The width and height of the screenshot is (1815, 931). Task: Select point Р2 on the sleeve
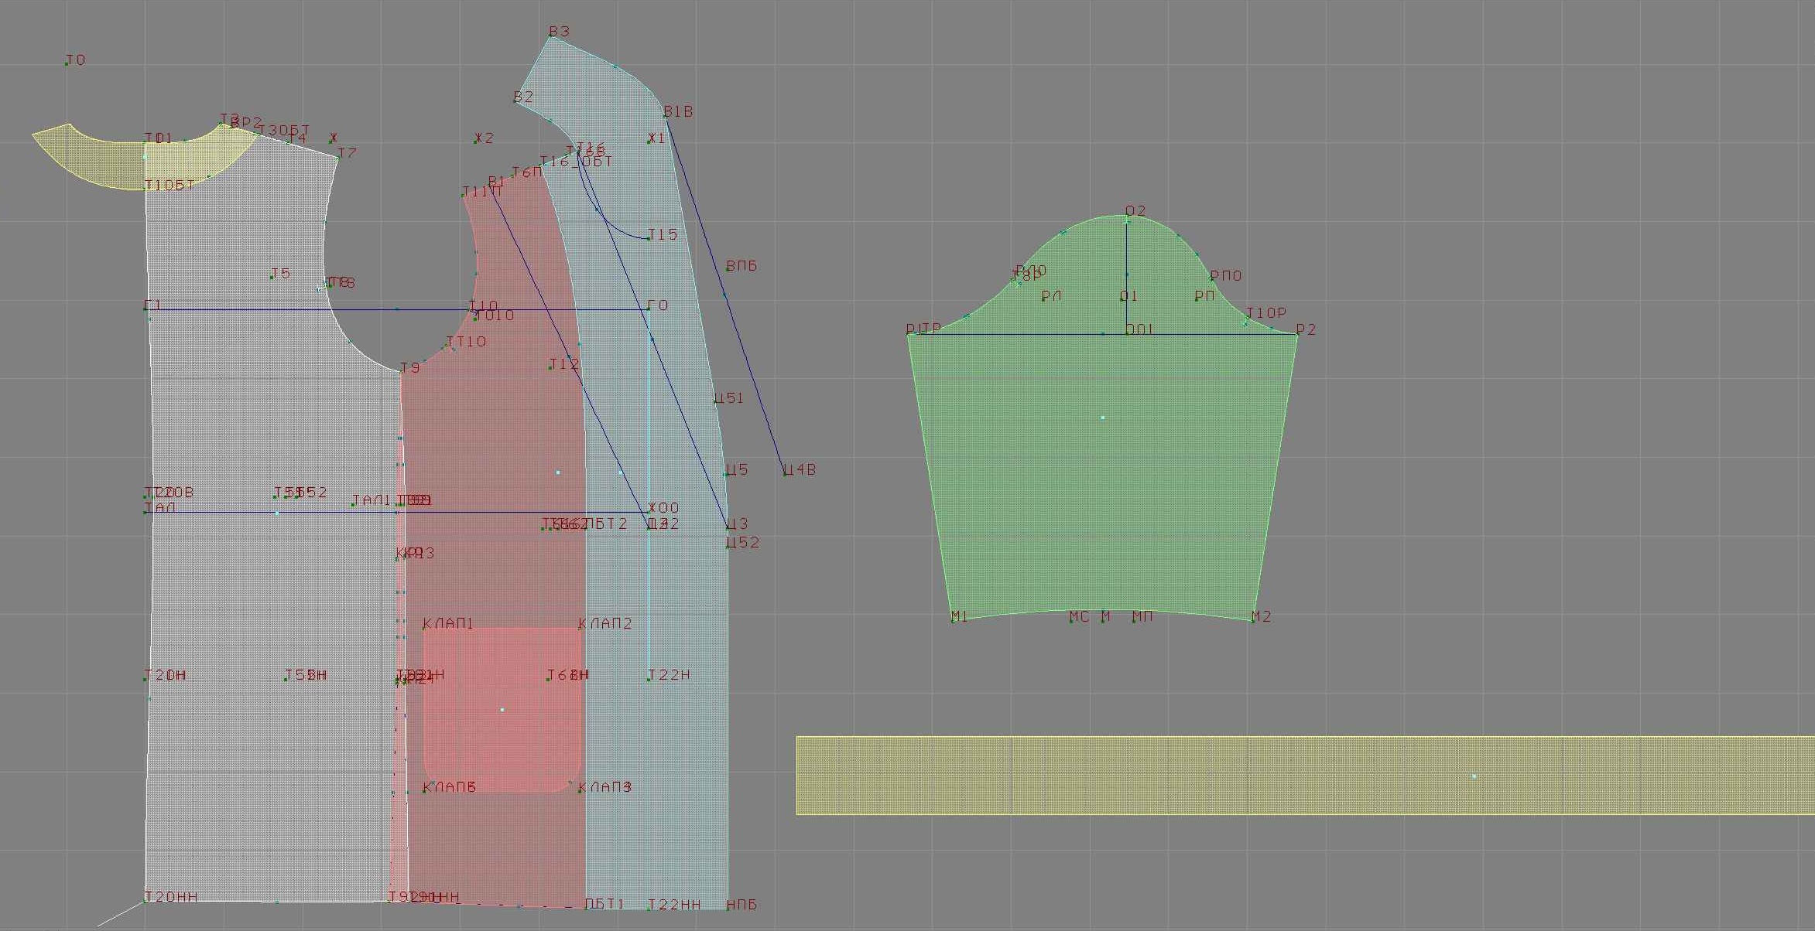[1297, 334]
